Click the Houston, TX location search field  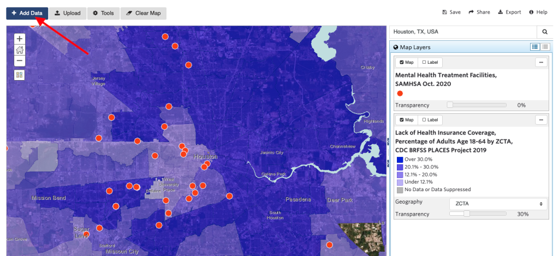coord(463,32)
